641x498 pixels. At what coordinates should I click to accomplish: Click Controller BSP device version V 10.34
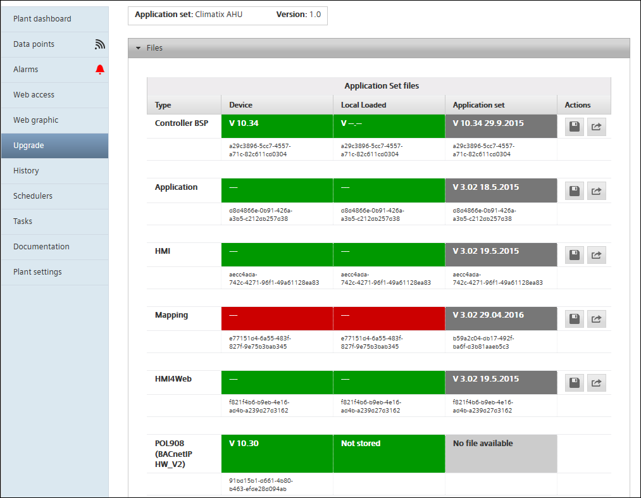[277, 126]
